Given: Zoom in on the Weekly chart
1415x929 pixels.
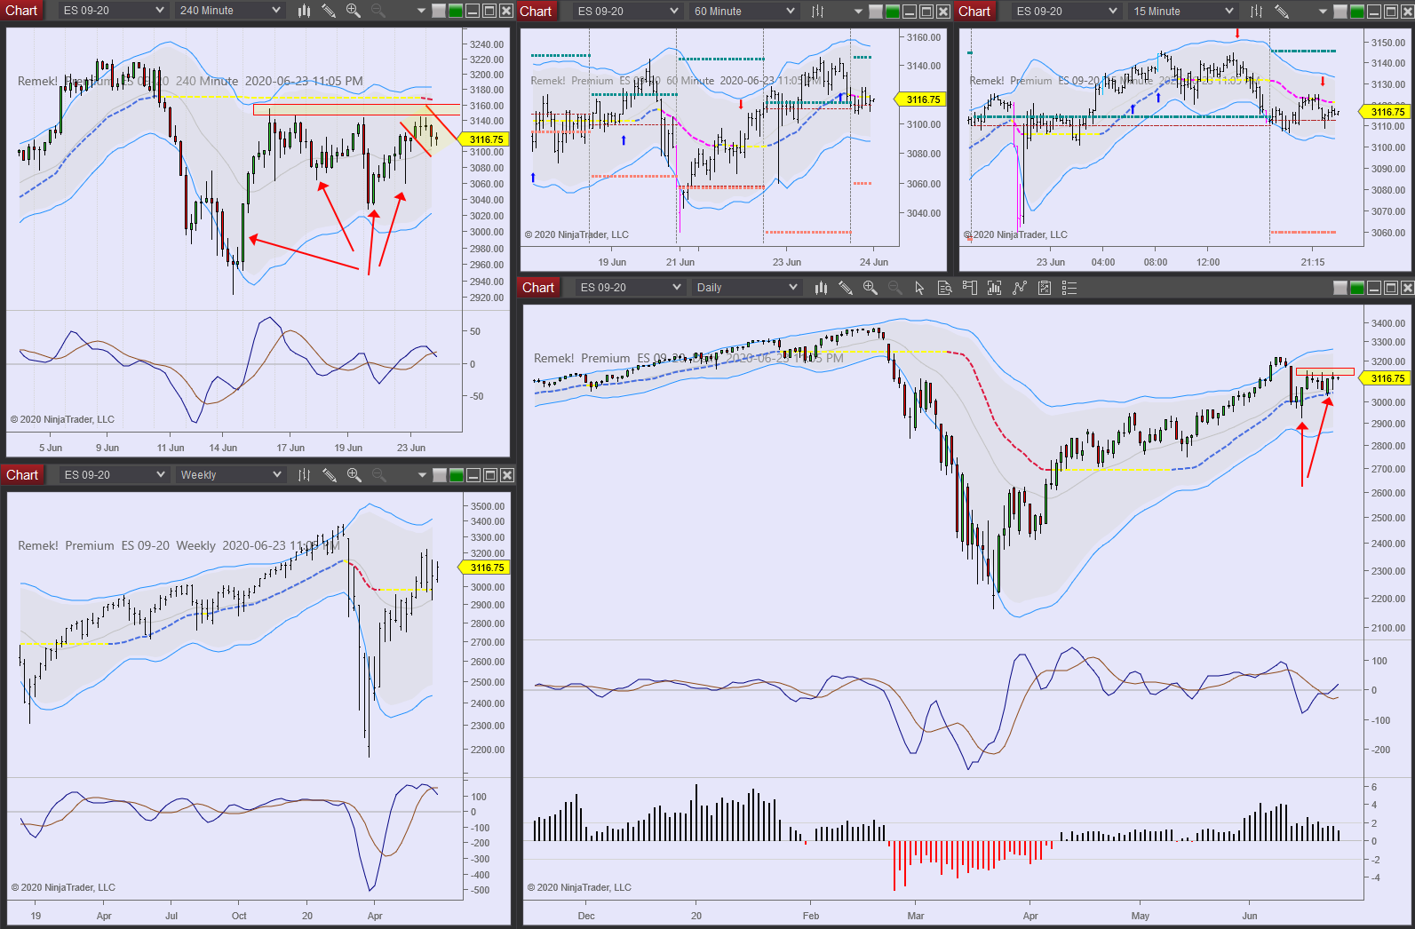Looking at the screenshot, I should [x=354, y=475].
